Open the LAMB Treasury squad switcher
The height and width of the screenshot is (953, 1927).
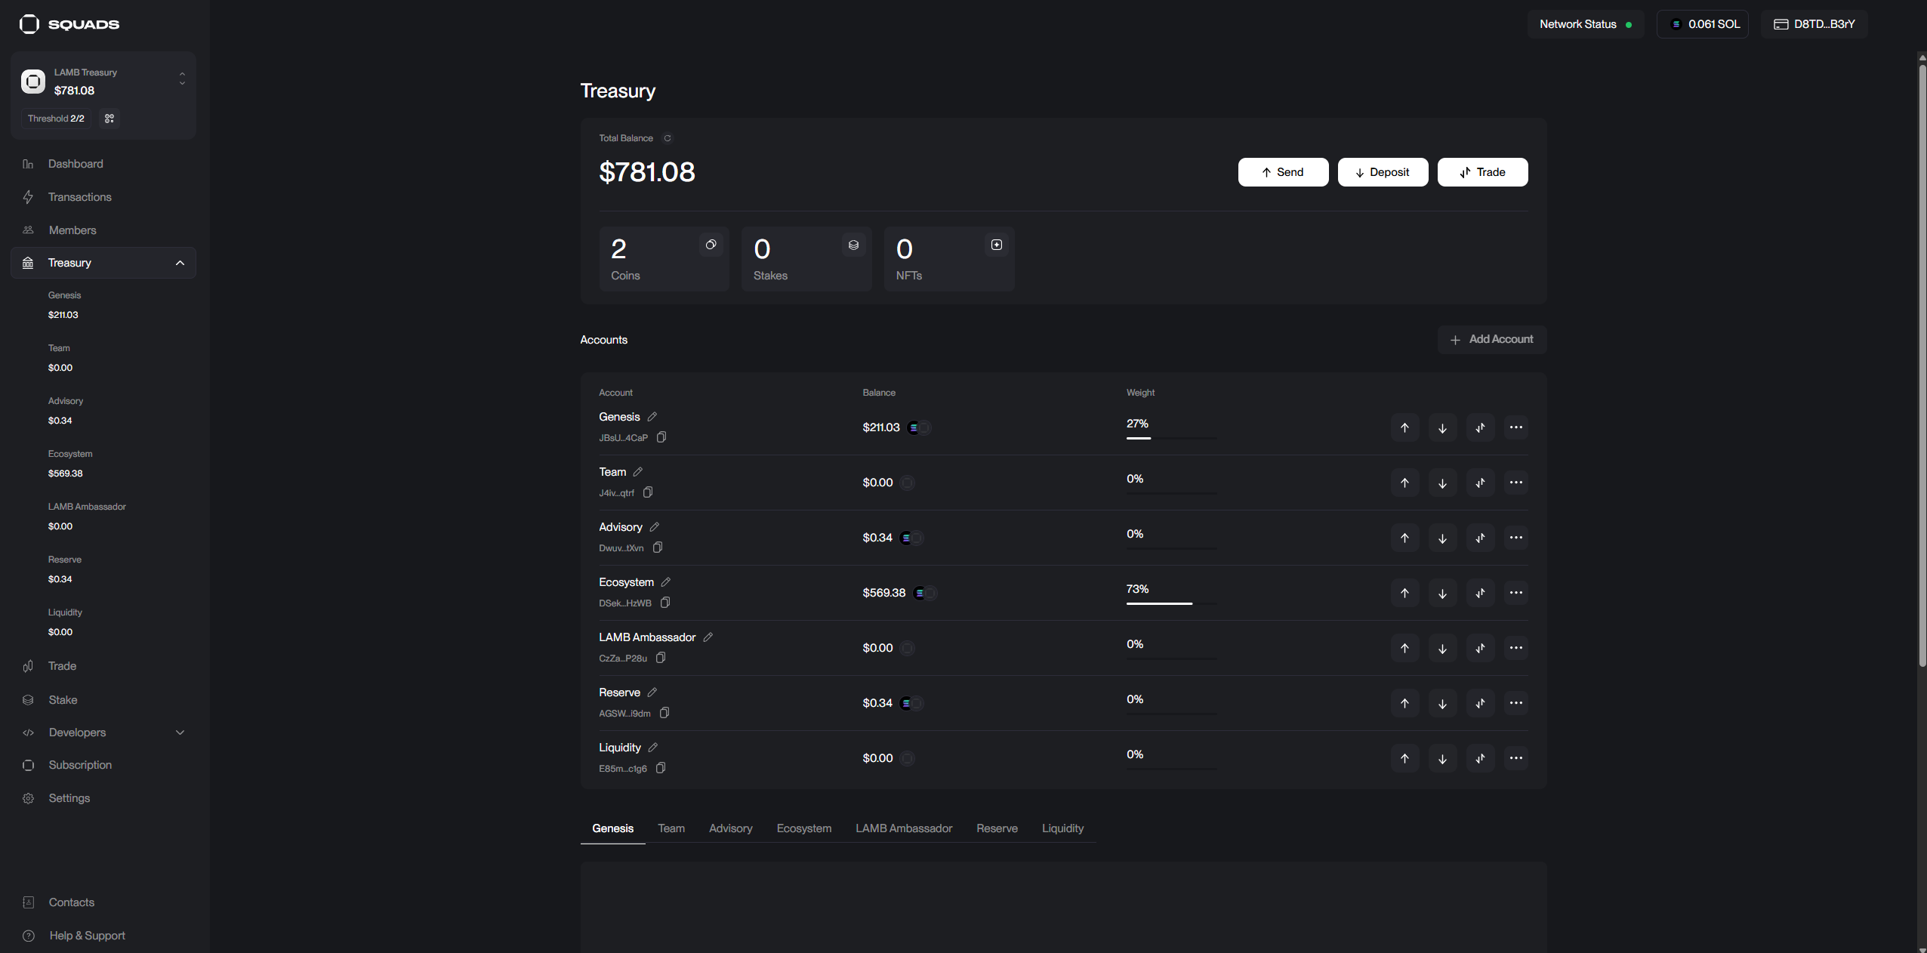[x=182, y=79]
